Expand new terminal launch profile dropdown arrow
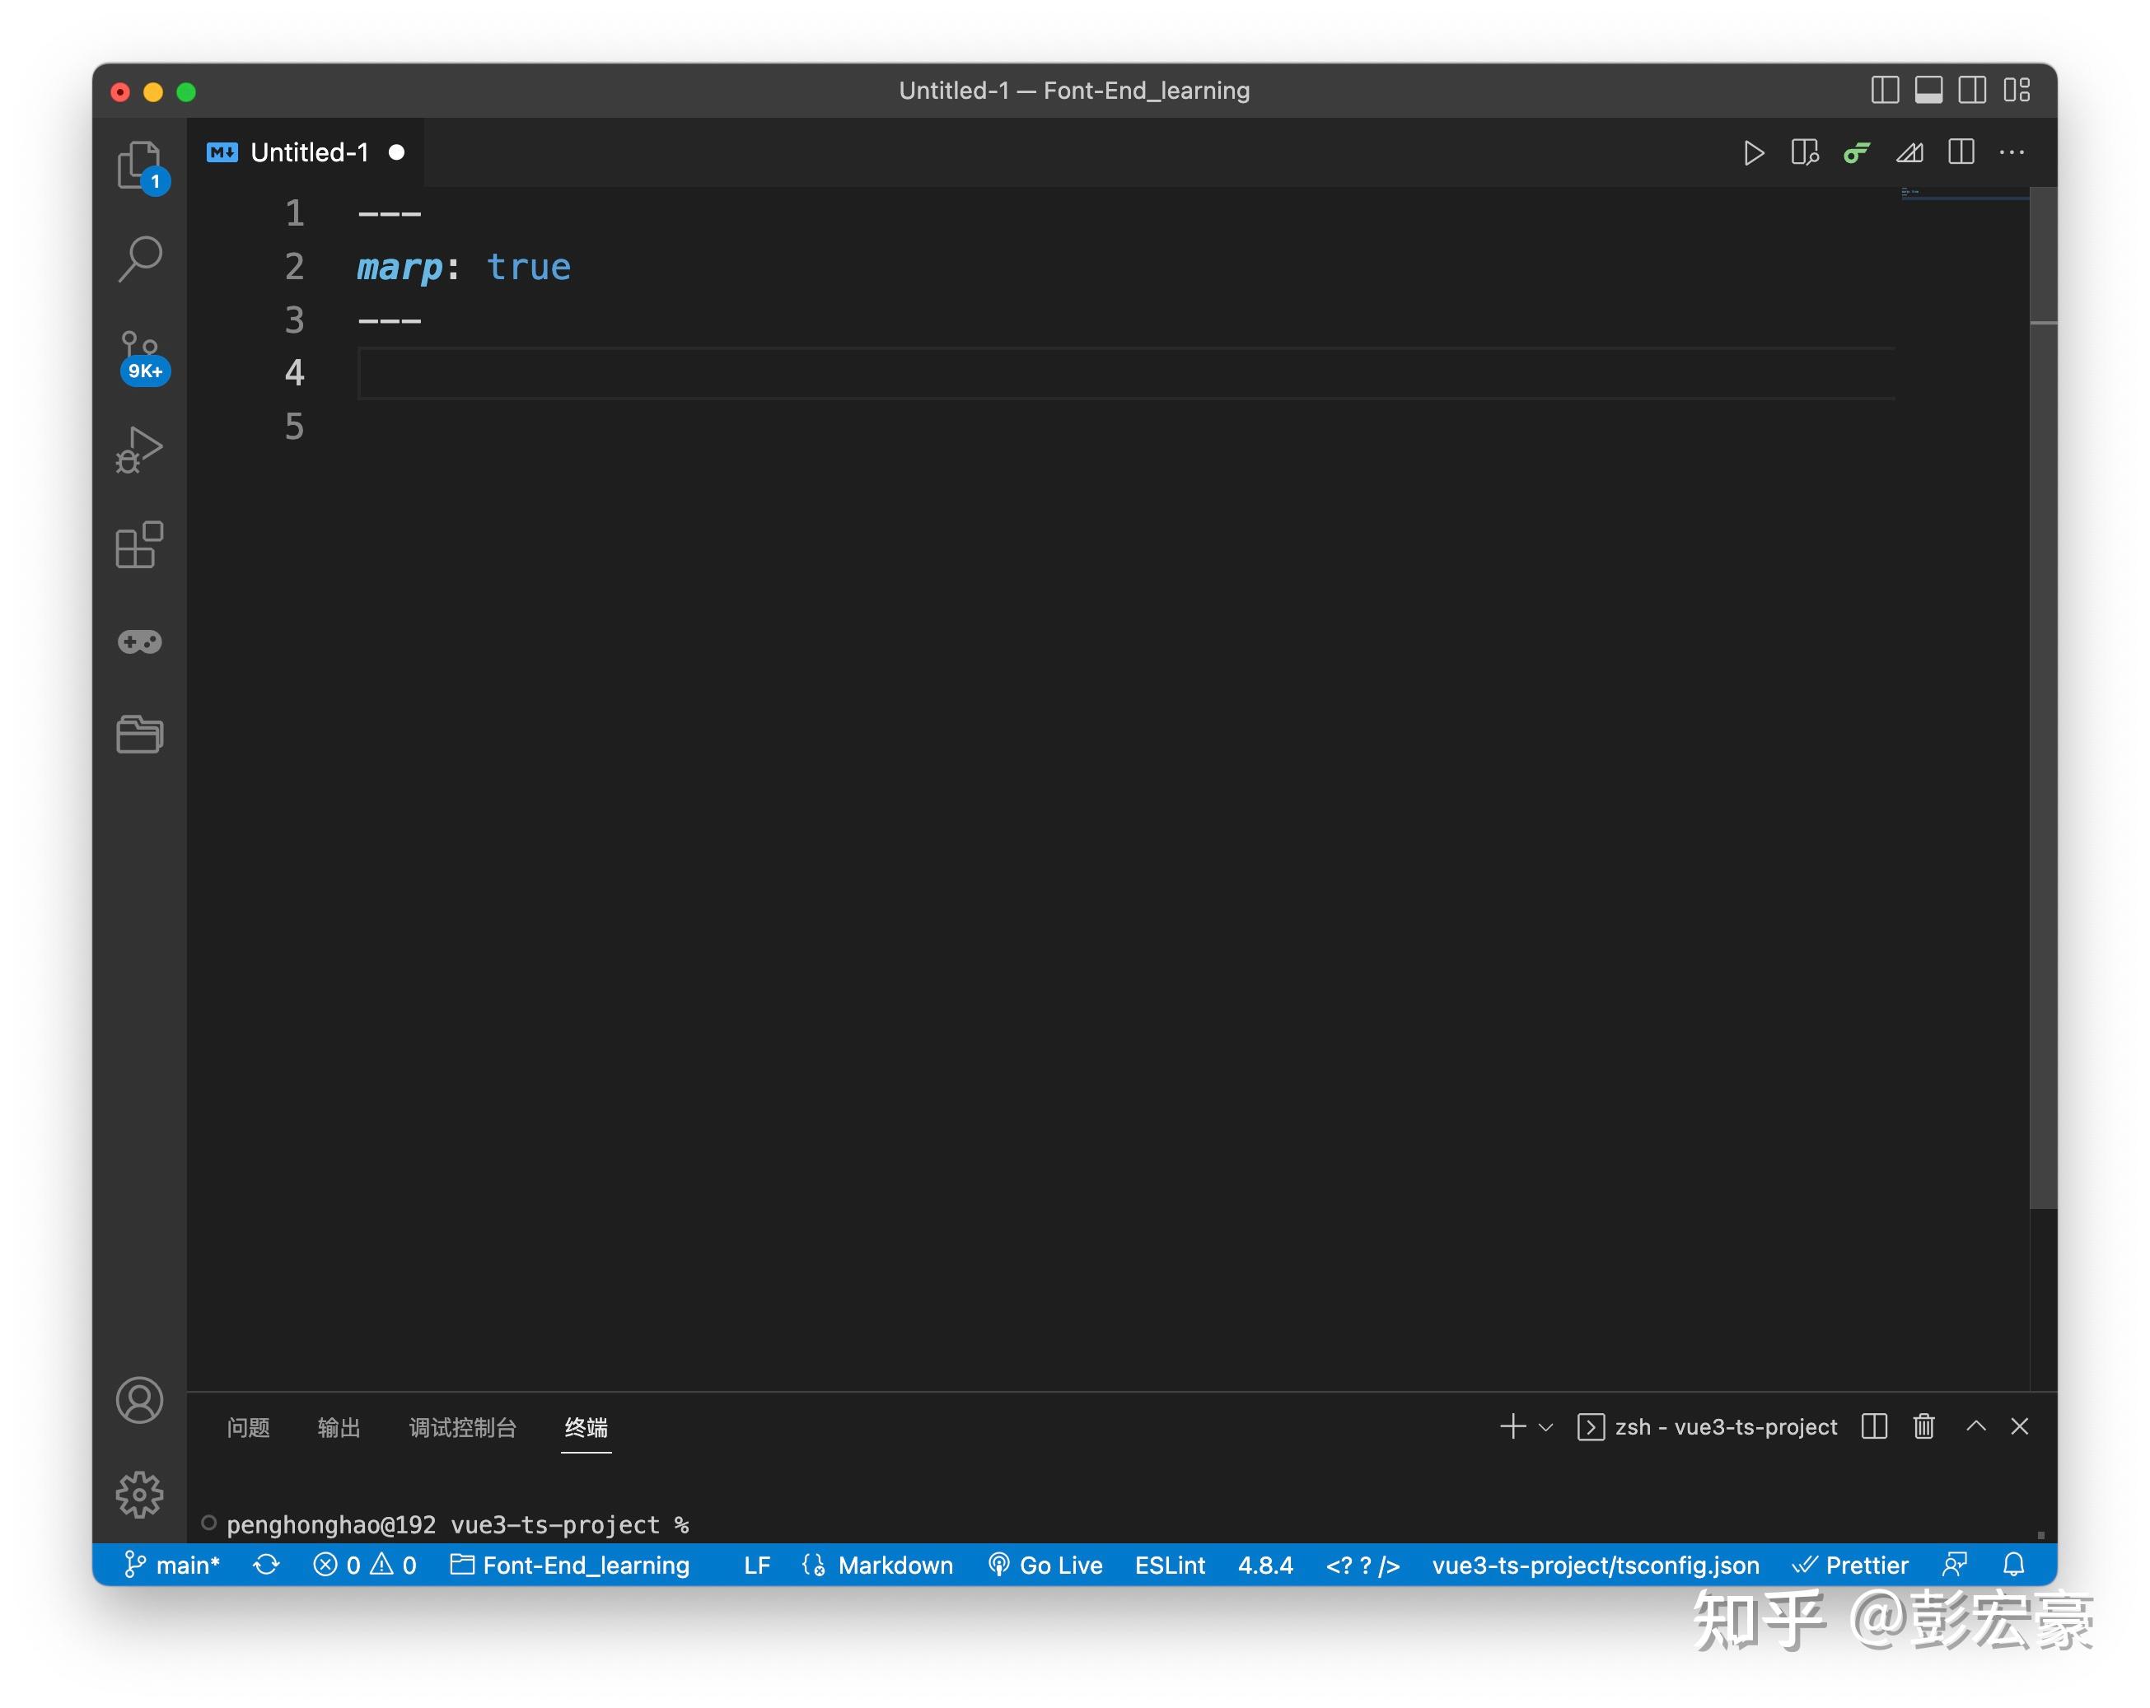This screenshot has width=2150, height=1708. [1545, 1427]
